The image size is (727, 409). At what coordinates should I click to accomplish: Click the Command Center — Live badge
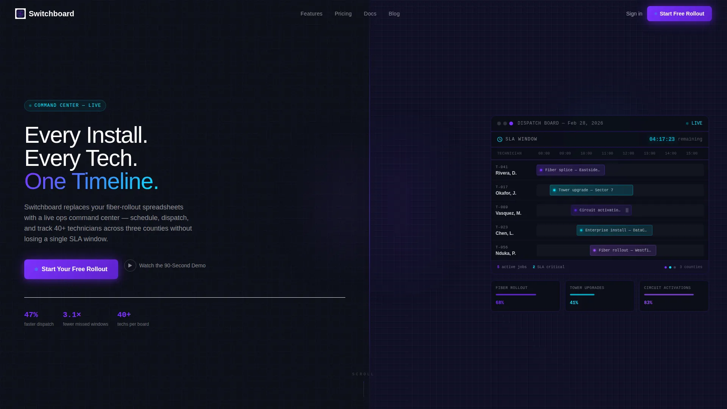tap(65, 106)
